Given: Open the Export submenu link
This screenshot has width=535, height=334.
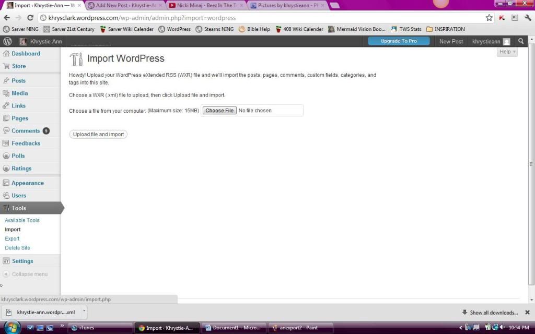Looking at the screenshot, I should [12, 238].
